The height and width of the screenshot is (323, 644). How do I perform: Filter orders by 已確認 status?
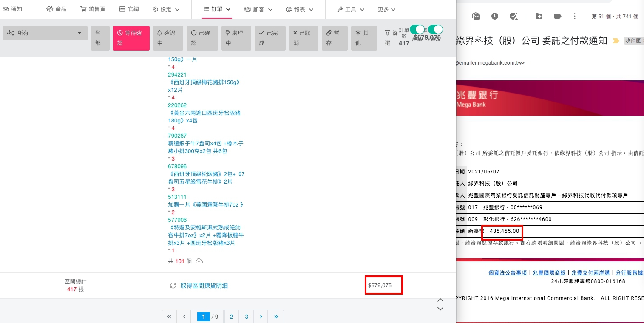pyautogui.click(x=202, y=38)
